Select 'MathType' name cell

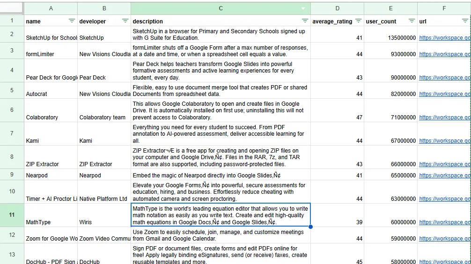coord(51,215)
